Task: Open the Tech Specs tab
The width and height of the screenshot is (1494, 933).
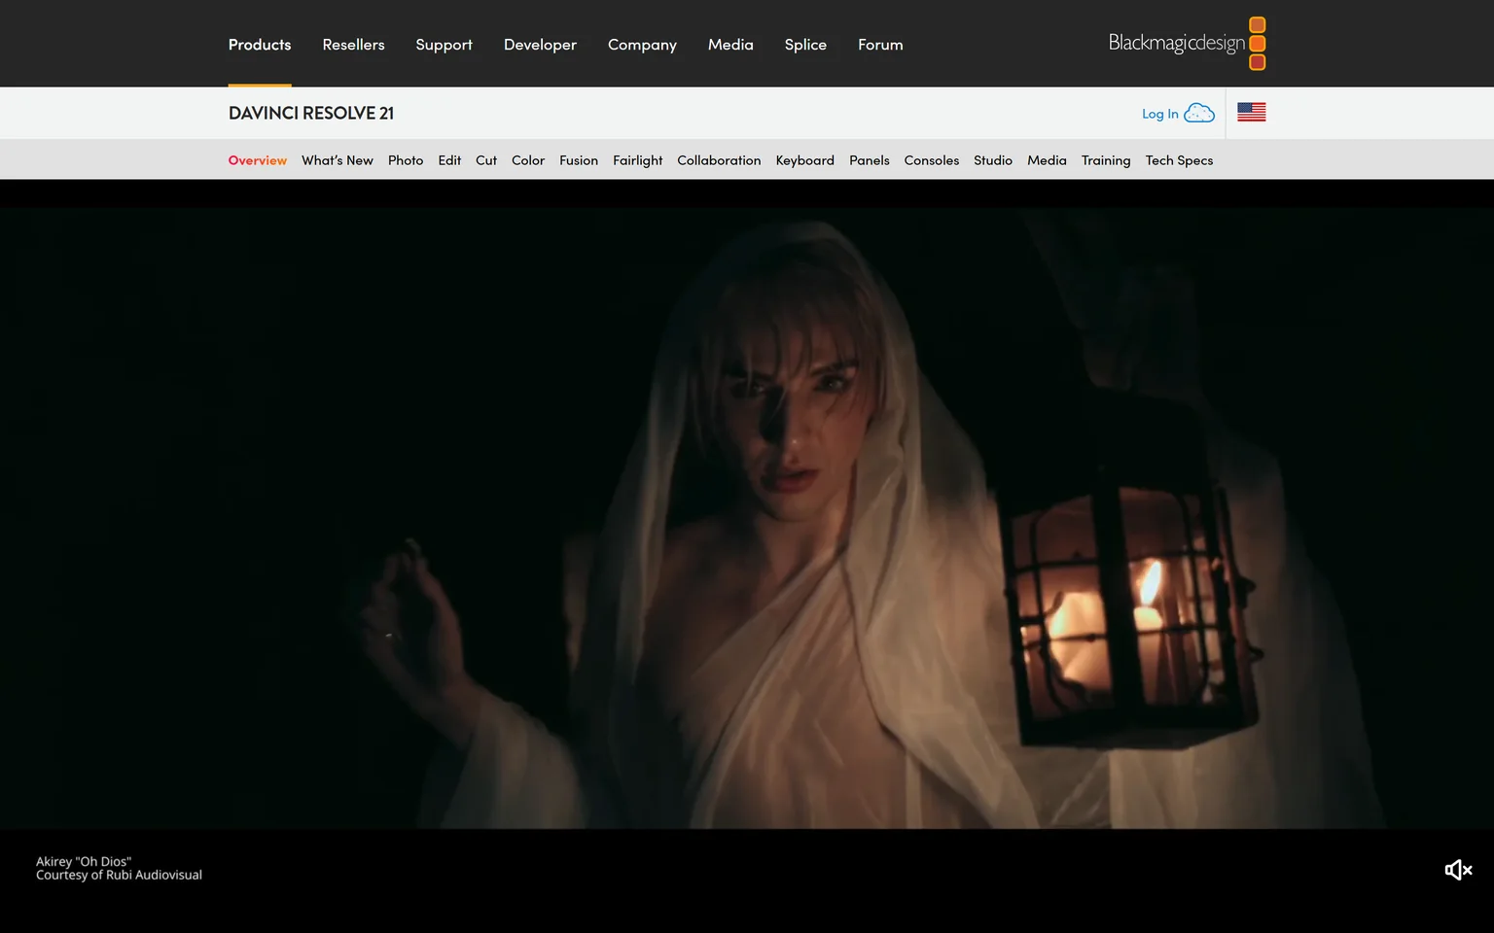Action: pyautogui.click(x=1179, y=160)
